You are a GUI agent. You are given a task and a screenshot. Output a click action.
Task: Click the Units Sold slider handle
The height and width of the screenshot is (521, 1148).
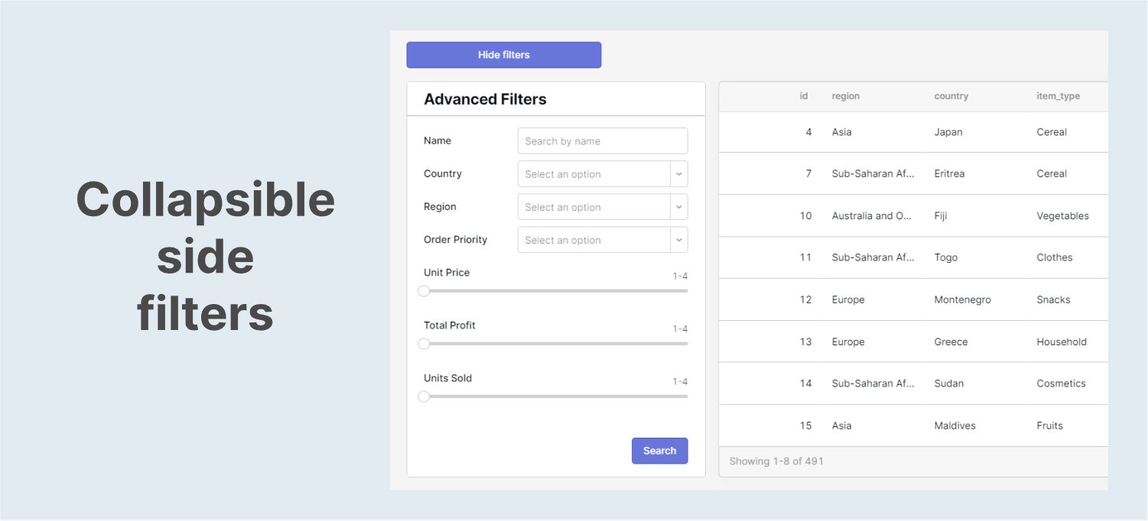(x=424, y=396)
